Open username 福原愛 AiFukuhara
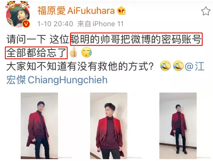 [x=76, y=11]
